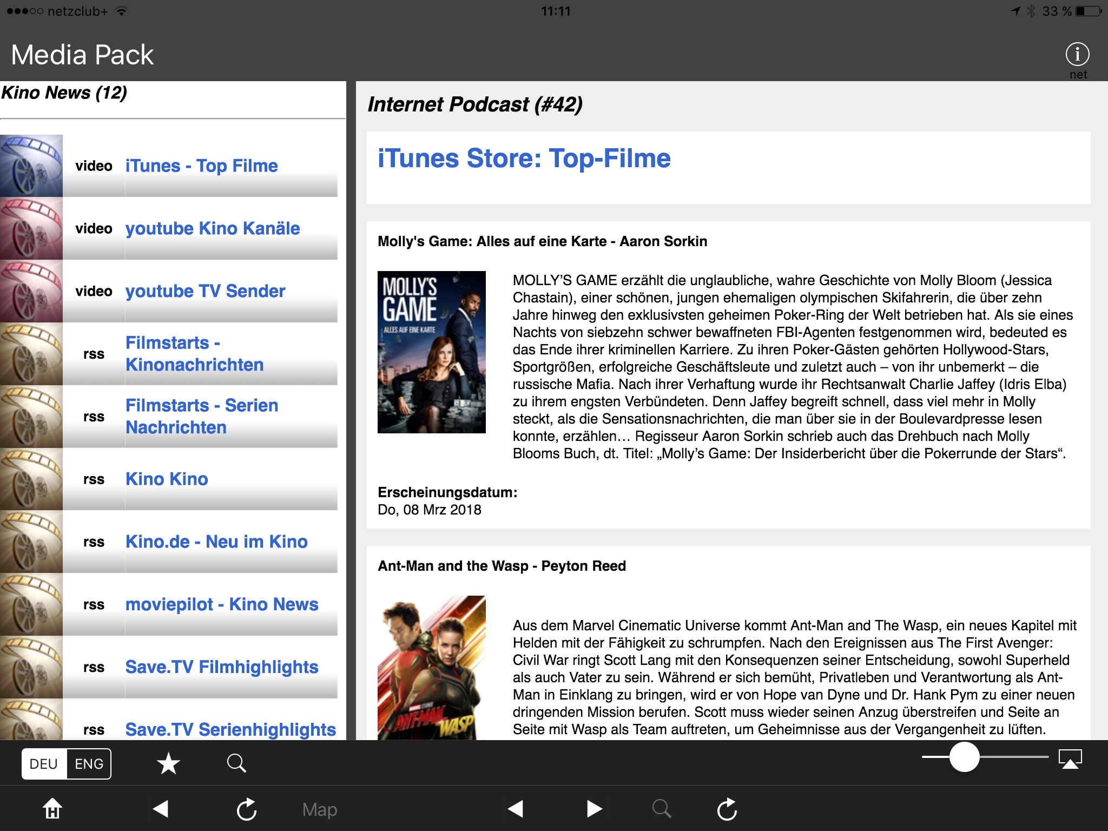Tap the gold film reel icon for moviepilot
Image resolution: width=1108 pixels, height=831 pixels.
[31, 604]
